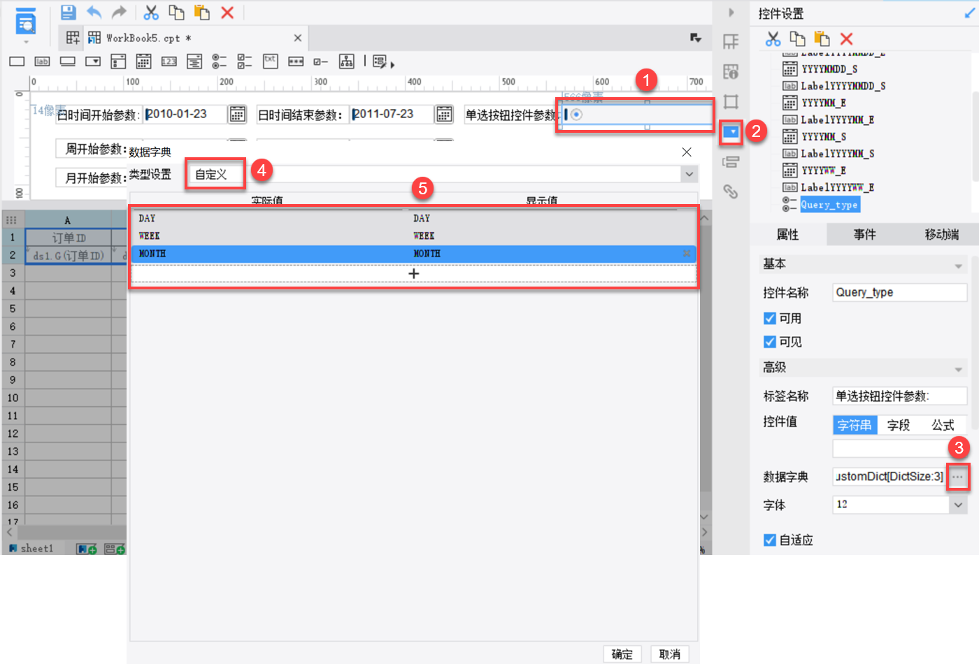Select the MONTH row in dictionary table
979x664 pixels.
click(x=413, y=254)
